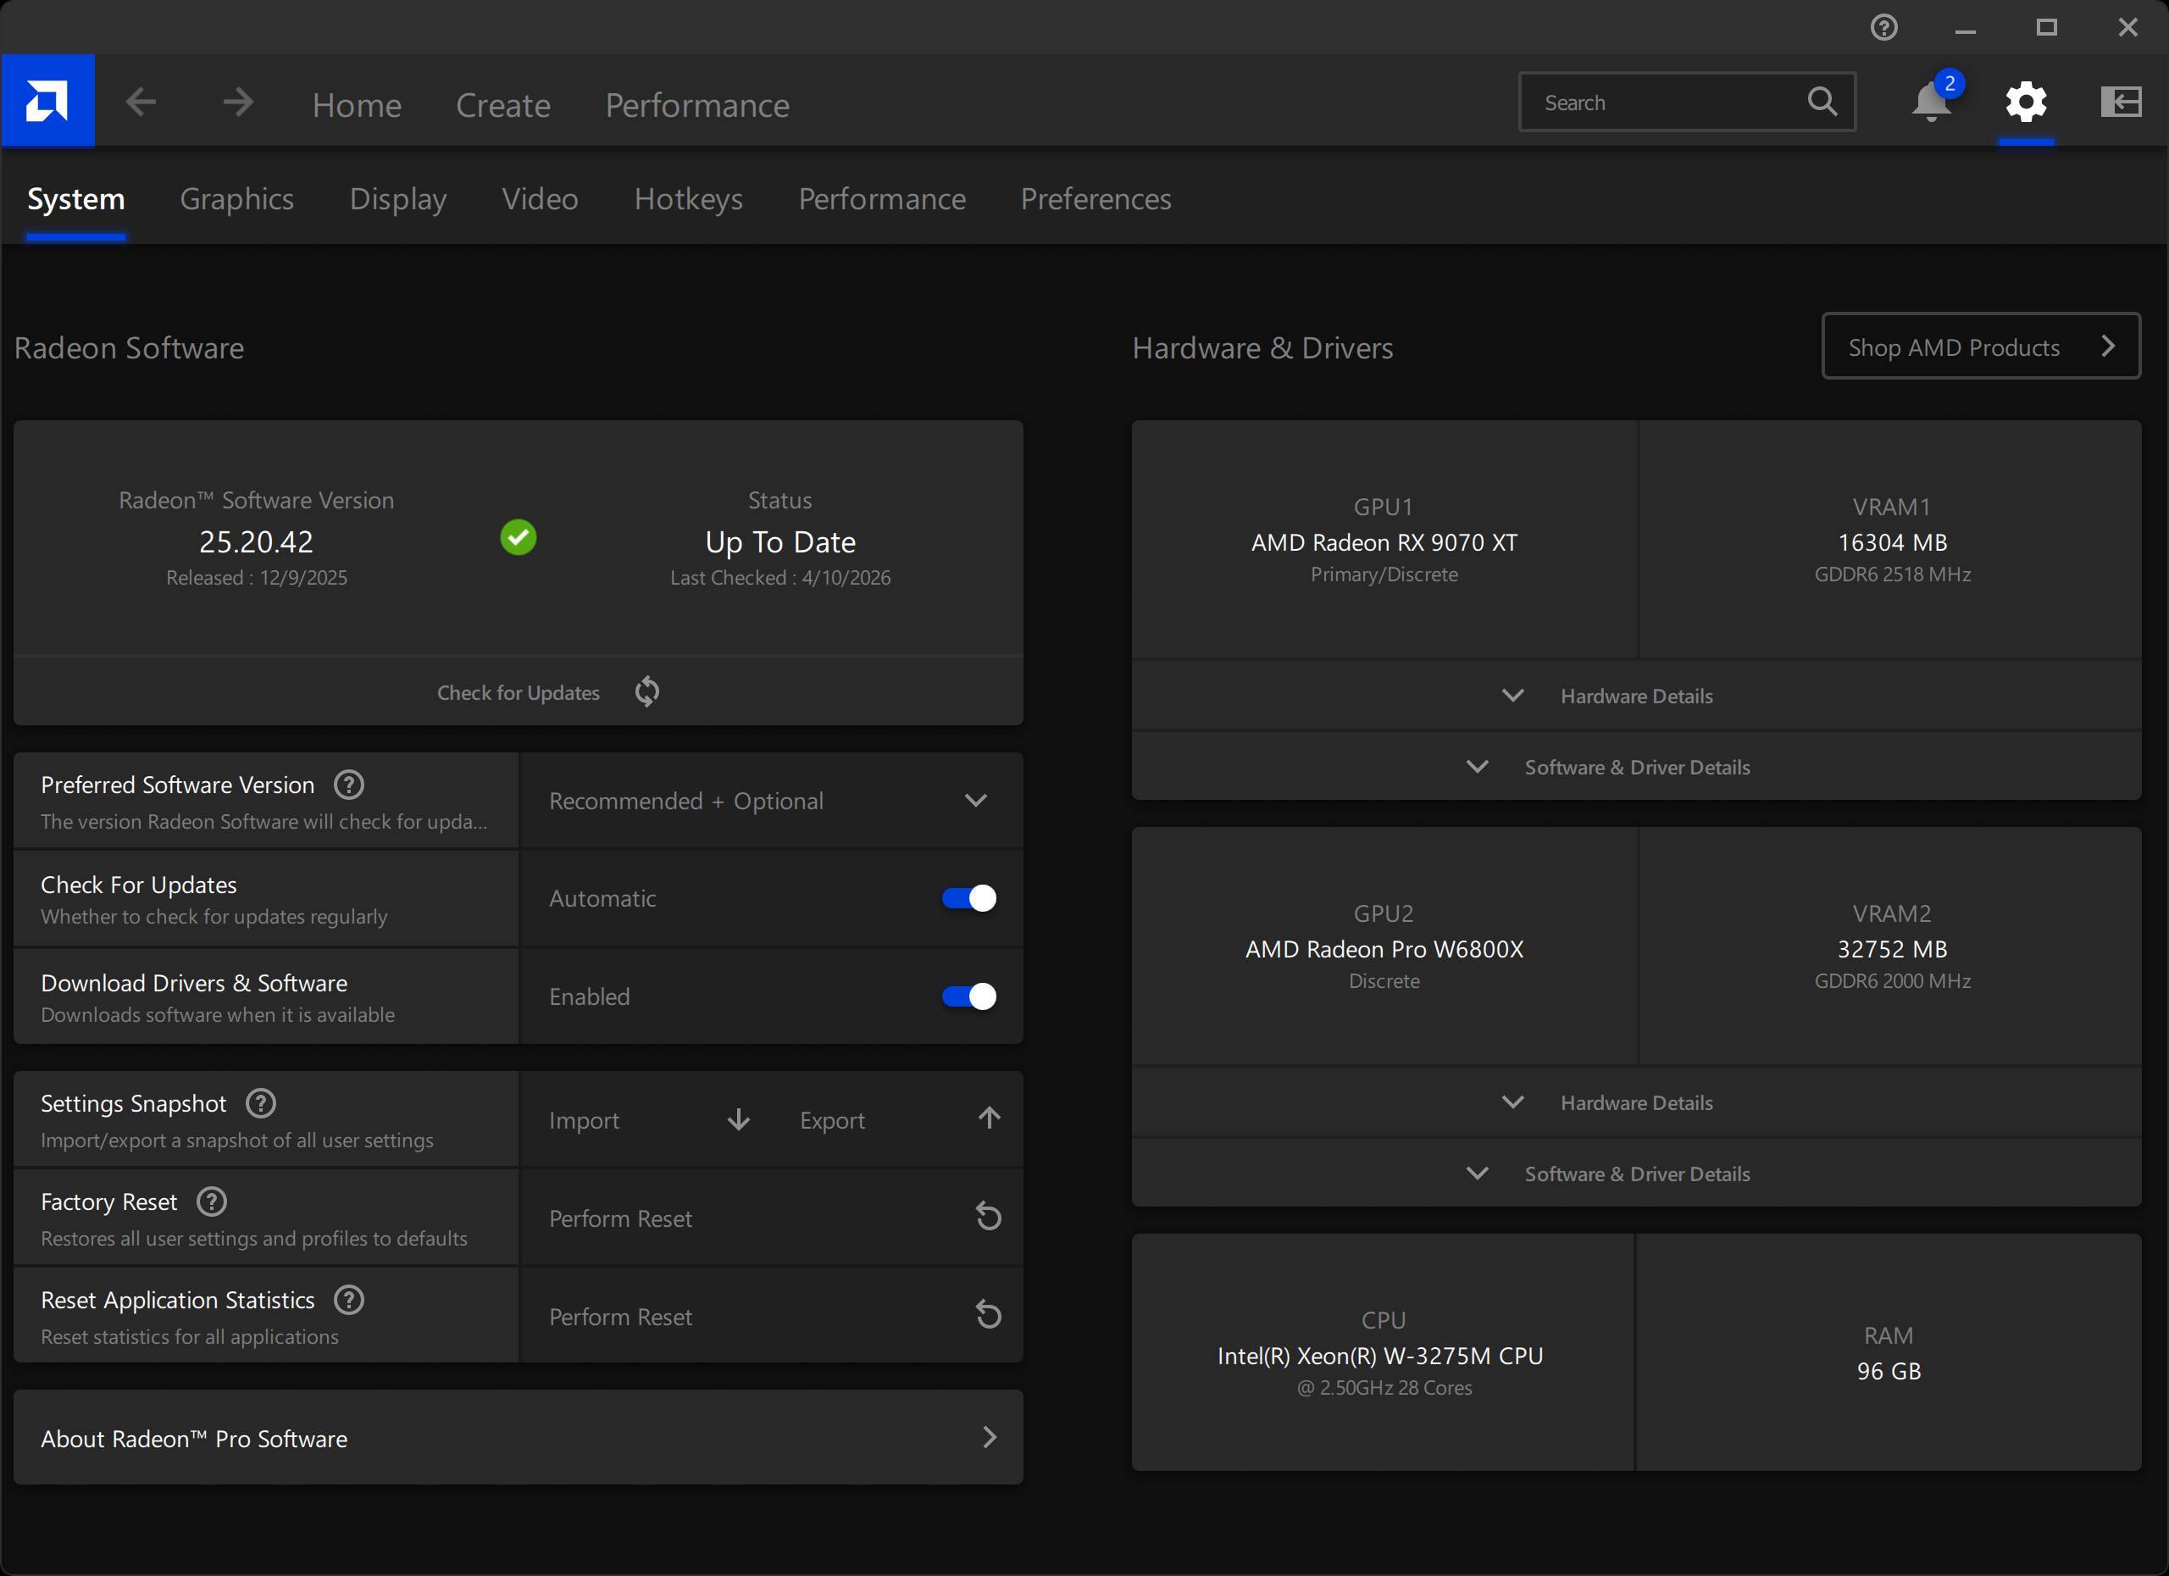Open About Radeon Pro Software

point(519,1437)
